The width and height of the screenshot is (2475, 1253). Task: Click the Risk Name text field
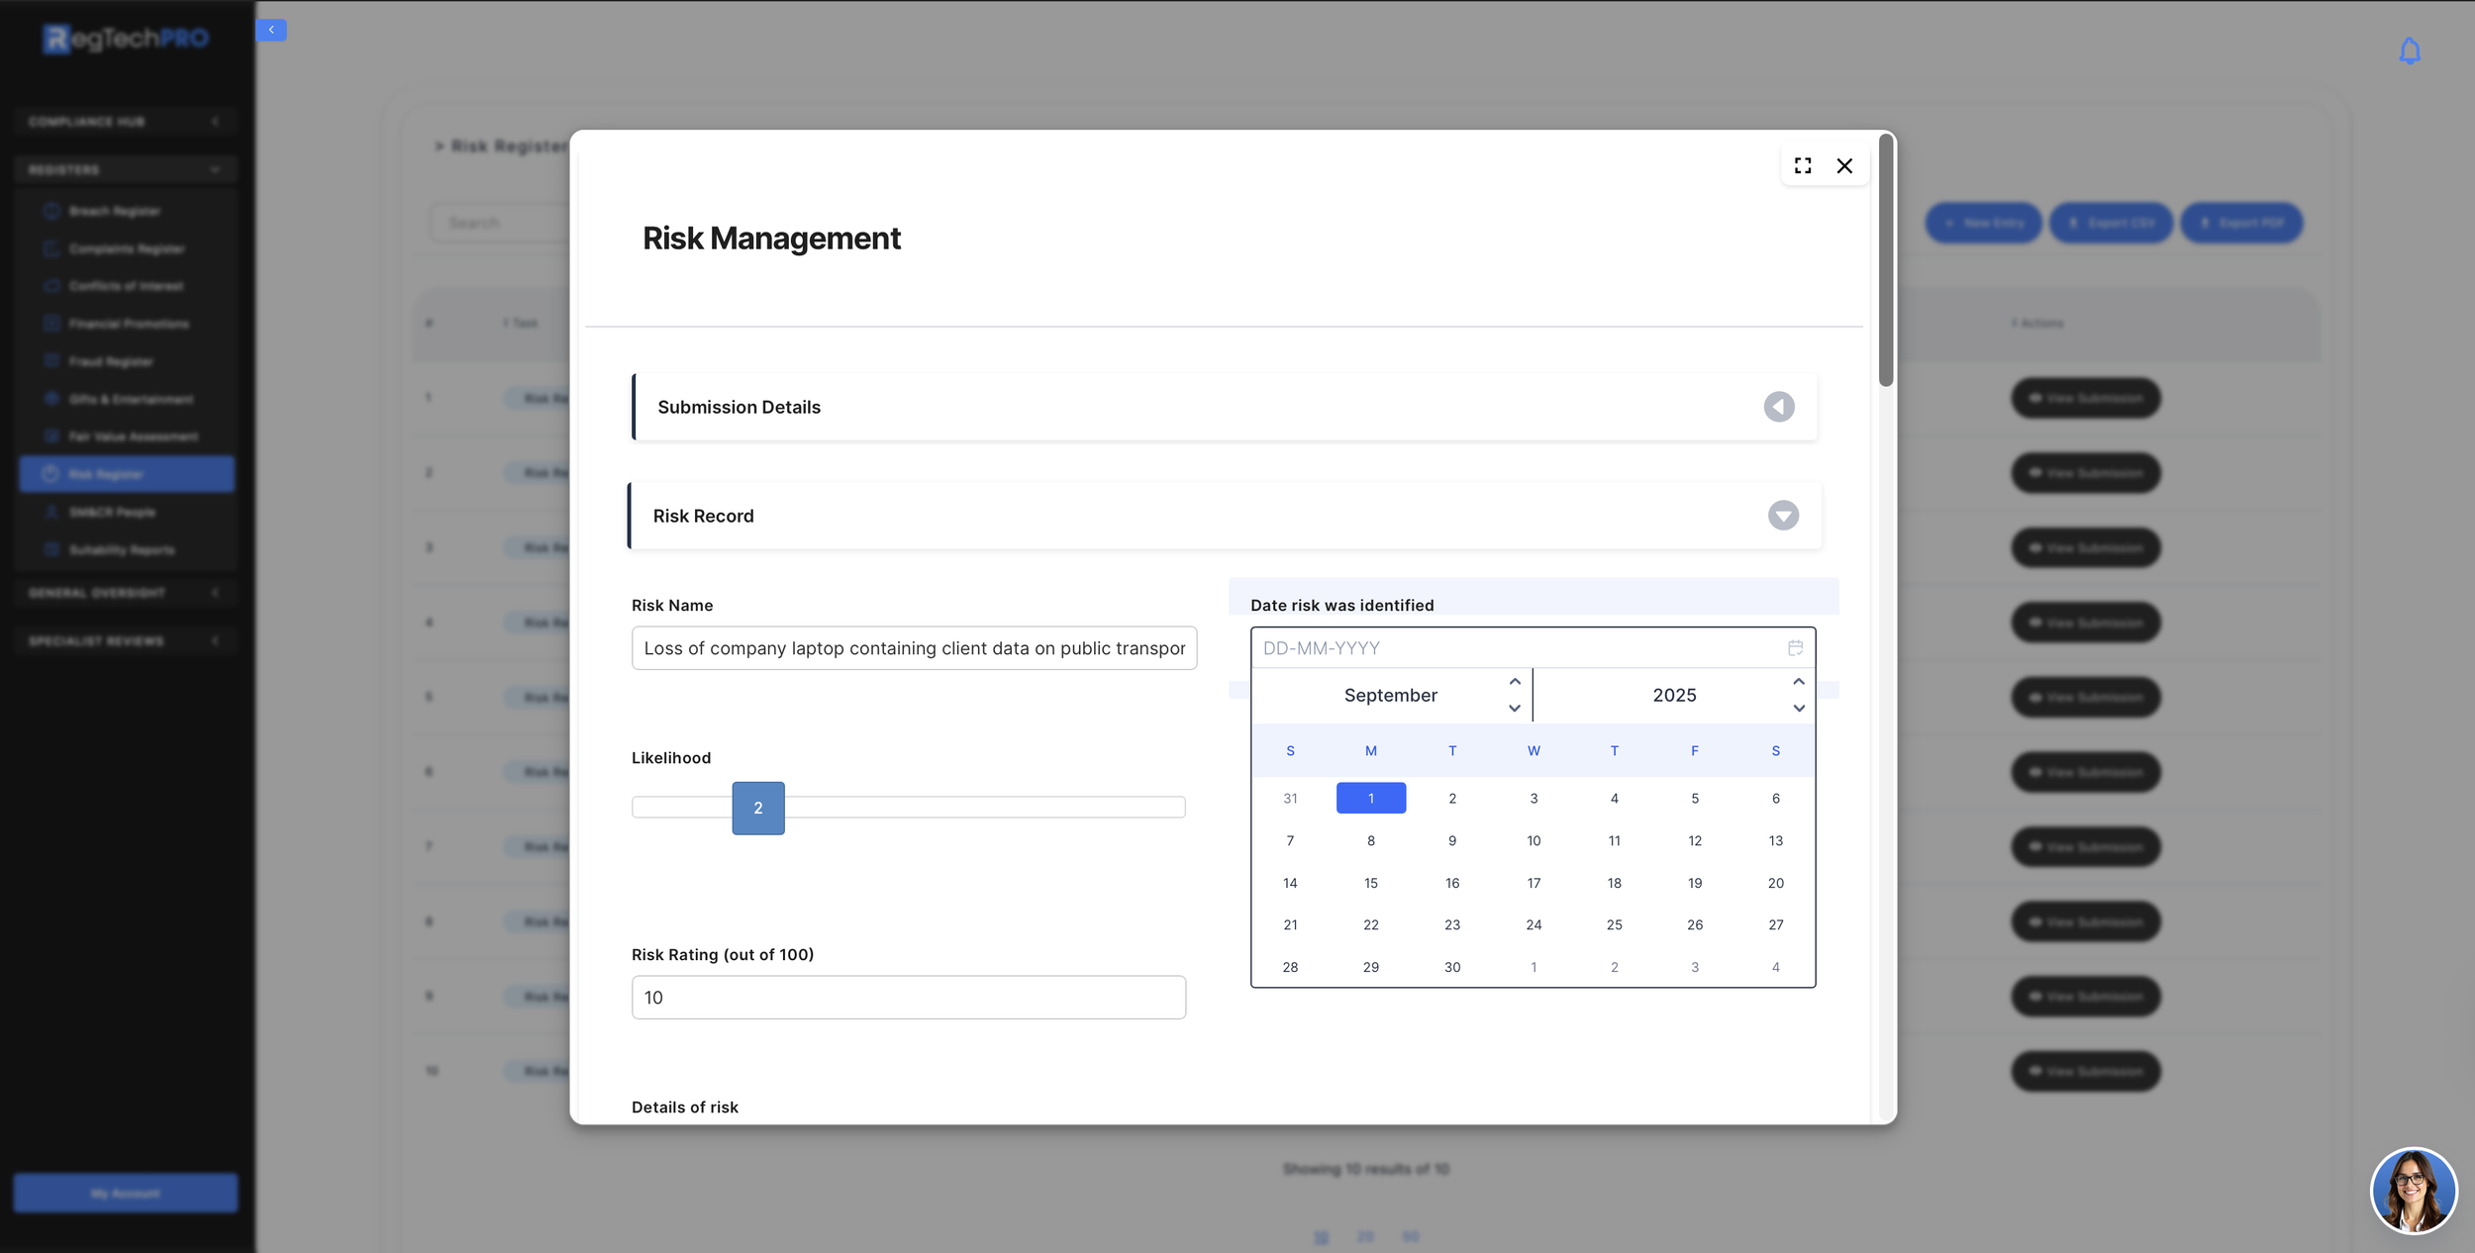click(913, 648)
